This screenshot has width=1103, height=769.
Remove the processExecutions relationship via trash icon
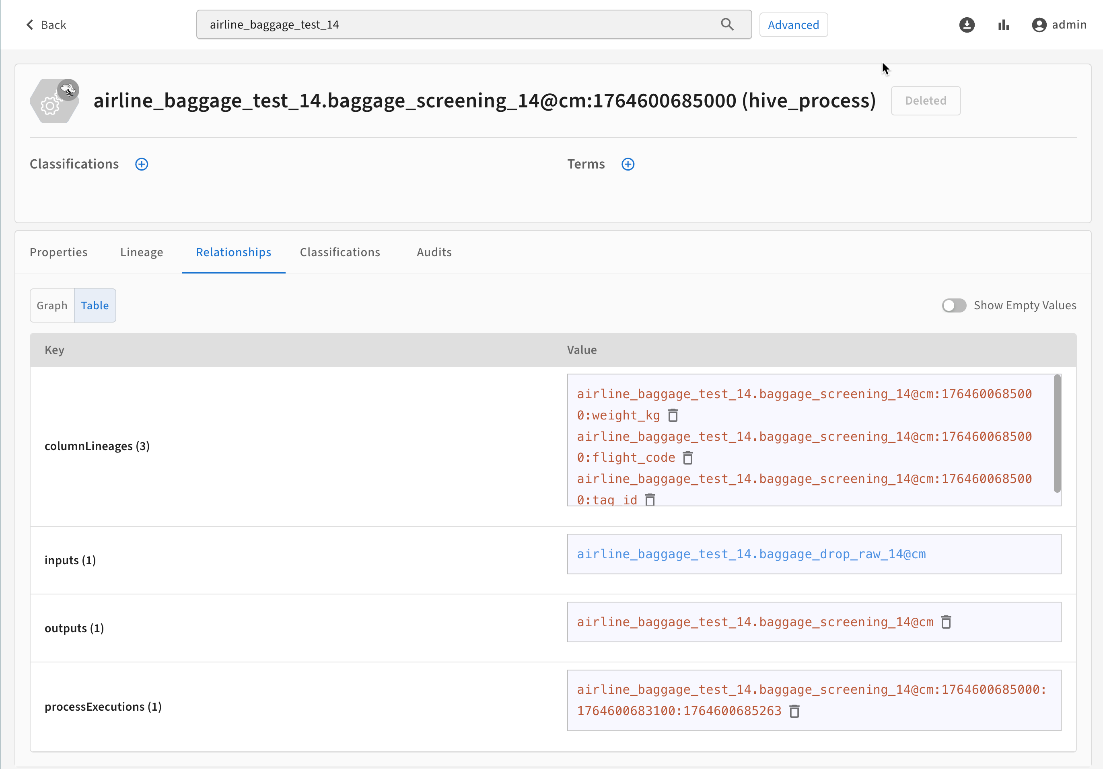tap(794, 711)
